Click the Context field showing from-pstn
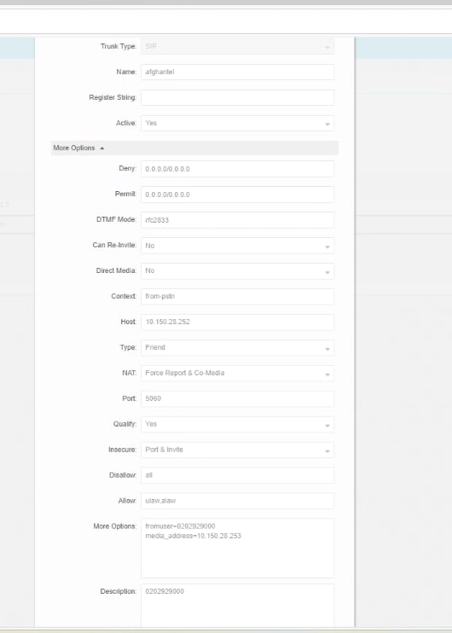Image resolution: width=452 pixels, height=633 pixels. click(237, 296)
